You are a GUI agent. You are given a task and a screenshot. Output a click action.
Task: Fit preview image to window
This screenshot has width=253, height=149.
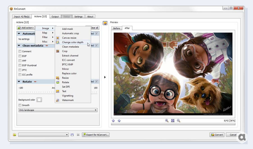(x=173, y=121)
